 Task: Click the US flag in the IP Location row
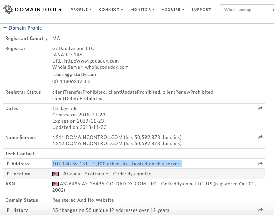pyautogui.click(x=55, y=174)
